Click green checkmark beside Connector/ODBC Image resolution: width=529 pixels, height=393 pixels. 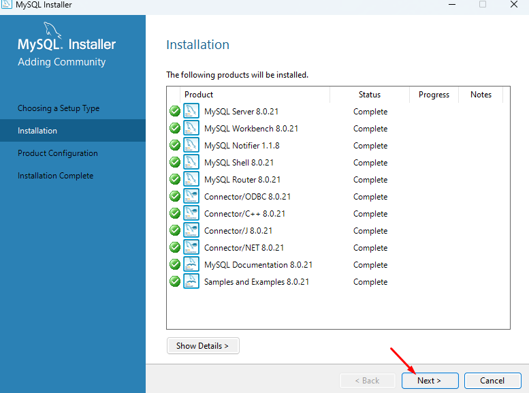tap(175, 196)
